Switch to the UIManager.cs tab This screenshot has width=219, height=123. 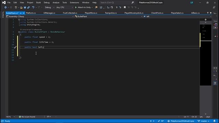[x=49, y=13]
